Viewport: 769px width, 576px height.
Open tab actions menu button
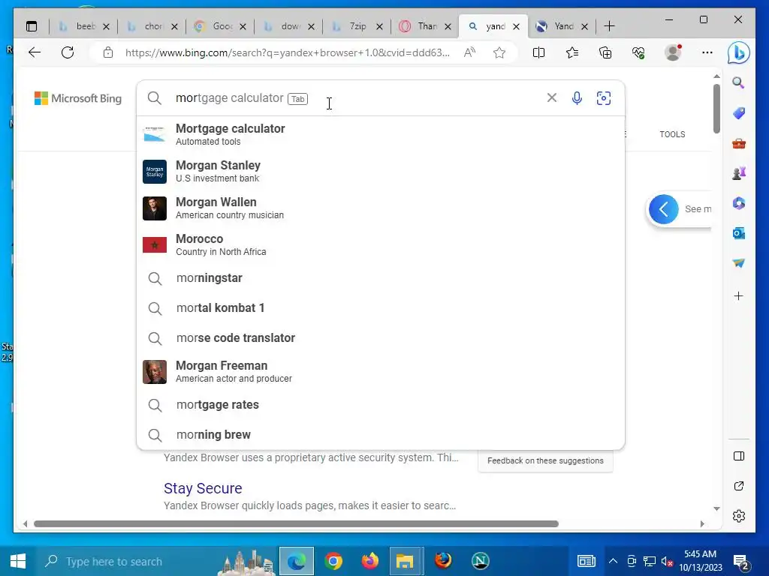(x=32, y=26)
